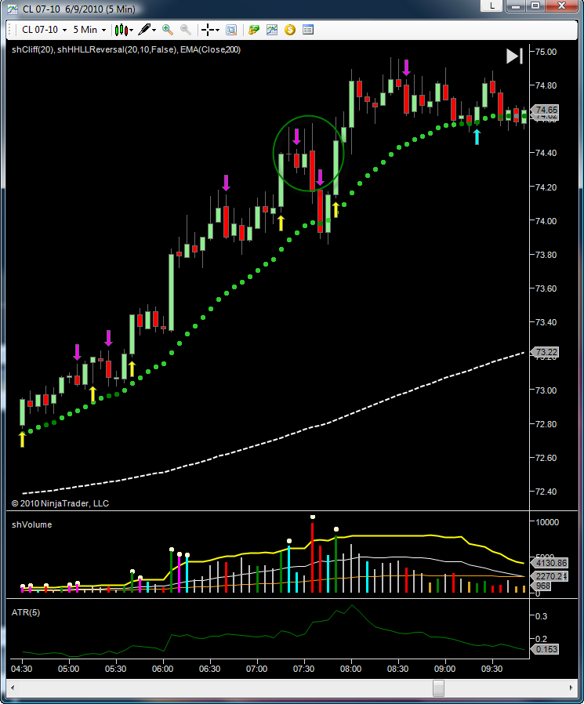This screenshot has width=584, height=704.
Task: Click the ATR(5) panel label
Action: coord(26,612)
